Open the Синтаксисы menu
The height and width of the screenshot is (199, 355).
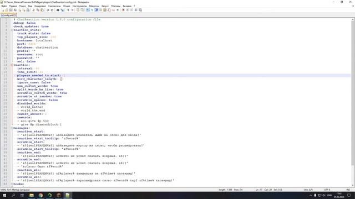coord(54,6)
